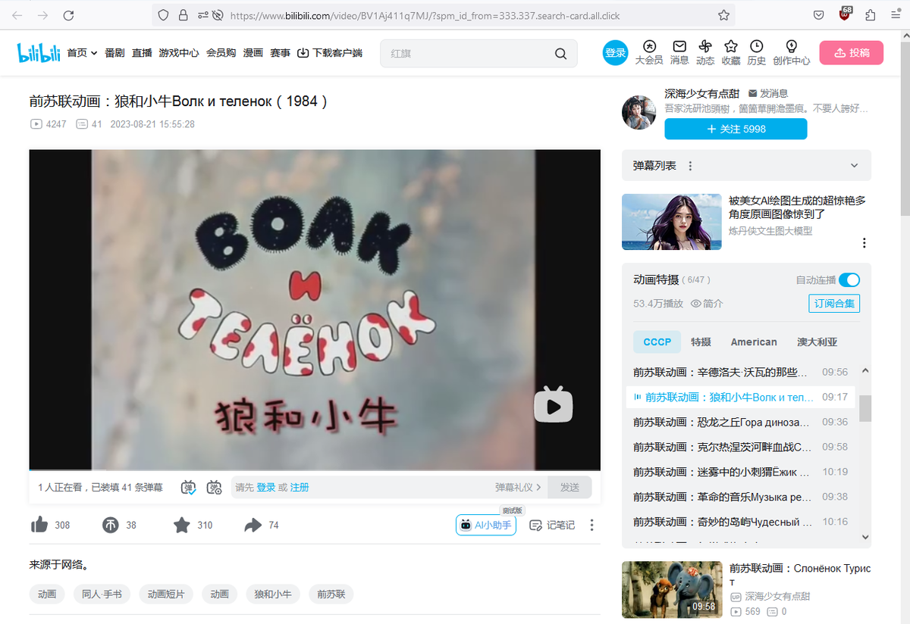Follow the uploader with 关注 5998

(x=736, y=129)
